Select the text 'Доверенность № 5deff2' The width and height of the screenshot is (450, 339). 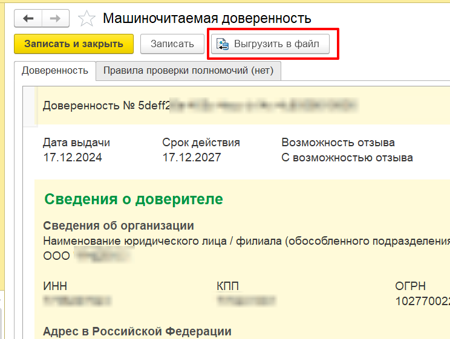coord(106,106)
